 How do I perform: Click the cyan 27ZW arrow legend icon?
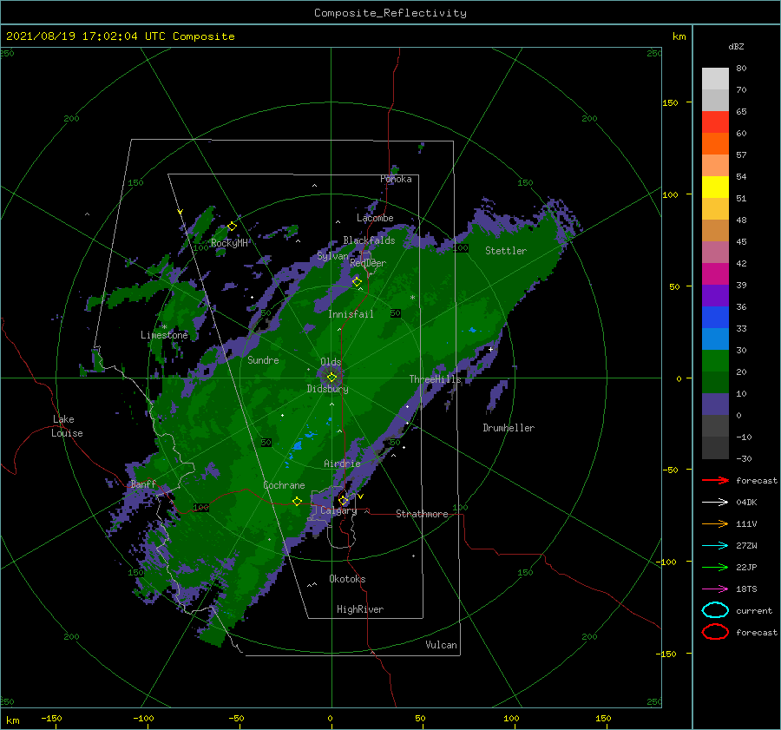coord(715,546)
